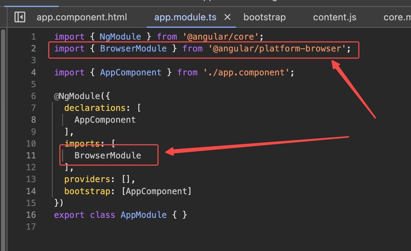Viewport: 411px width, 251px height.
Task: Click the providers property on line 13
Action: [x=87, y=179]
